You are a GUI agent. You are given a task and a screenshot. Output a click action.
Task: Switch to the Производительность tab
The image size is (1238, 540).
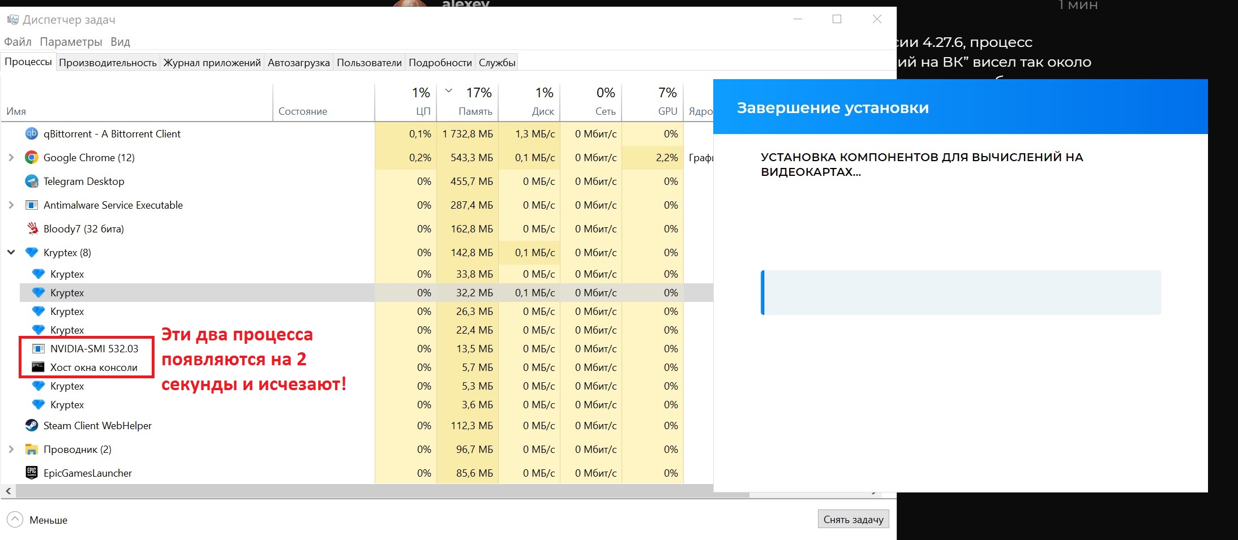[108, 63]
